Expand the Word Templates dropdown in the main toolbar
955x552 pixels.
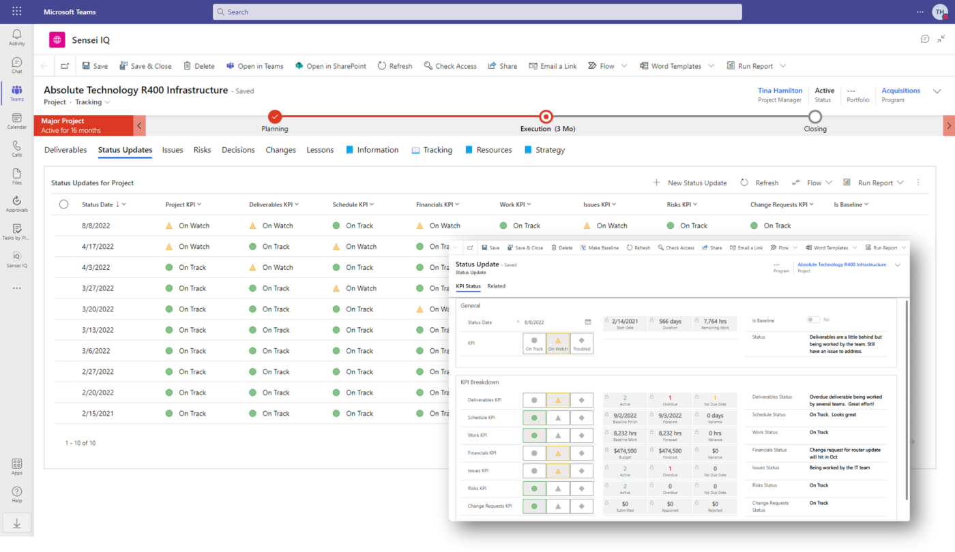[x=711, y=66]
